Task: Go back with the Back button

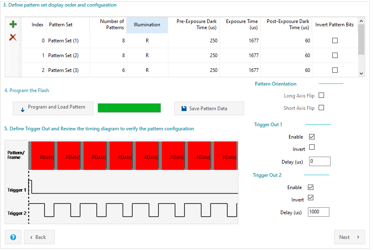Action: 39,237
